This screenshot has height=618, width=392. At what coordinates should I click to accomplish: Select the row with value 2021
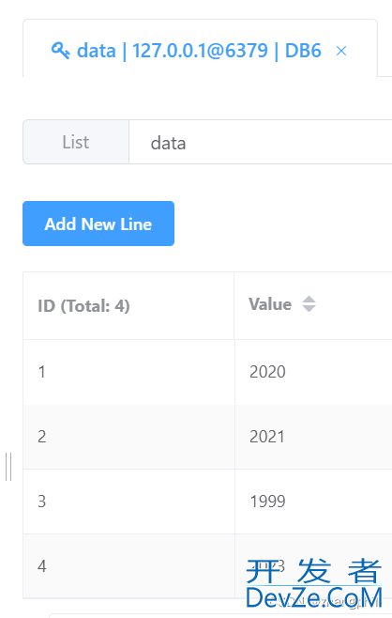pyautogui.click(x=207, y=437)
